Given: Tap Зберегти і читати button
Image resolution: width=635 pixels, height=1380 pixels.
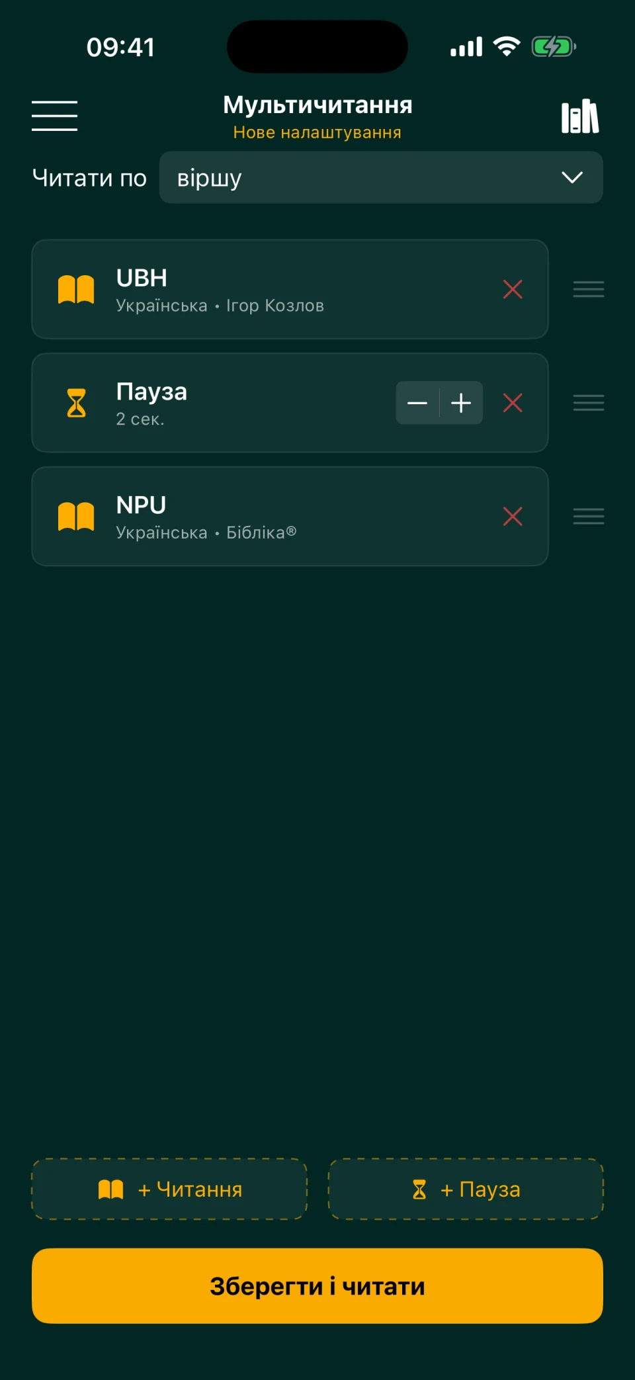Looking at the screenshot, I should 317,1285.
